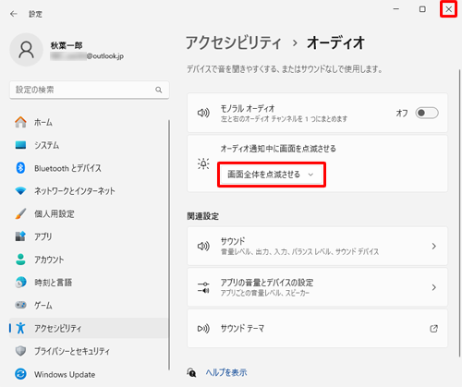Click the サウンド speaker icon
This screenshot has width=462, height=387.
coord(203,246)
